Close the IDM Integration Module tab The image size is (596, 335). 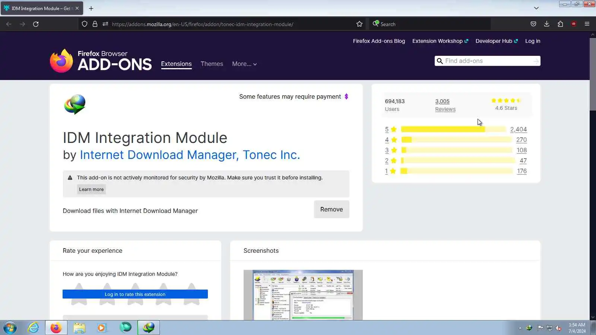77,8
